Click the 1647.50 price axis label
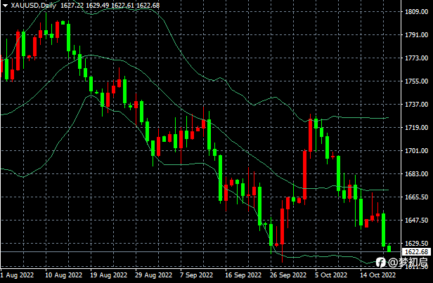Image resolution: width=433 pixels, height=283 pixels. (416, 220)
